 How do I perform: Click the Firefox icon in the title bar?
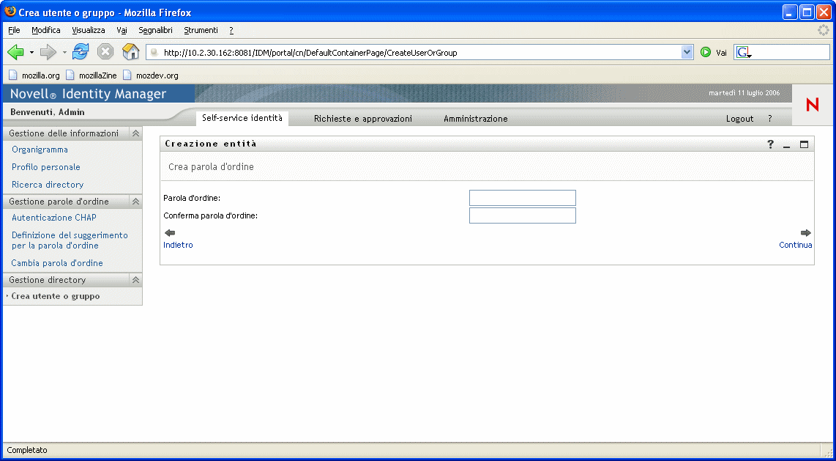coord(10,12)
